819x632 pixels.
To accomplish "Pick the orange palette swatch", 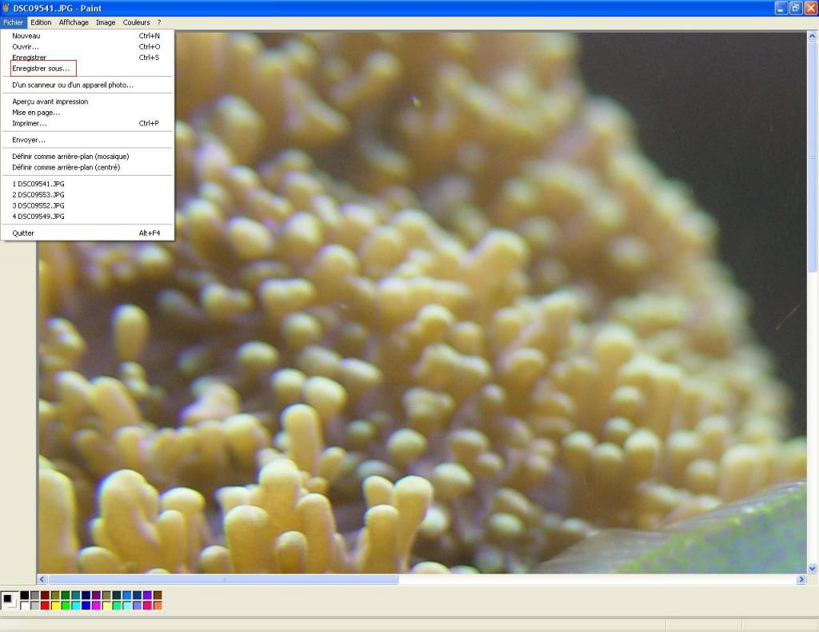I will 158,606.
